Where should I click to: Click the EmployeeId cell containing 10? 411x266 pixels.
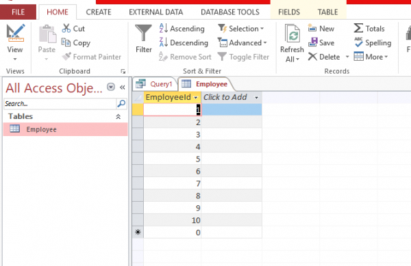click(172, 220)
